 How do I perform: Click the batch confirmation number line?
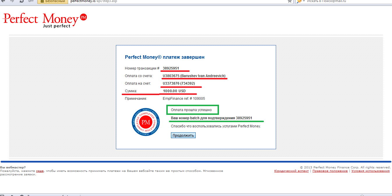click(x=211, y=118)
